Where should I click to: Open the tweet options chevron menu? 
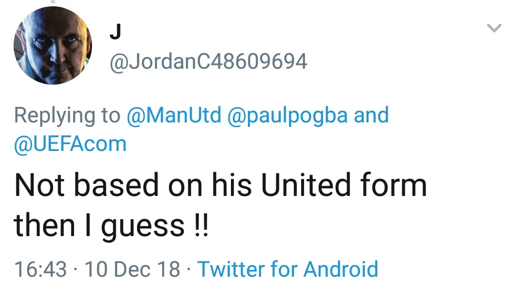[x=494, y=28]
